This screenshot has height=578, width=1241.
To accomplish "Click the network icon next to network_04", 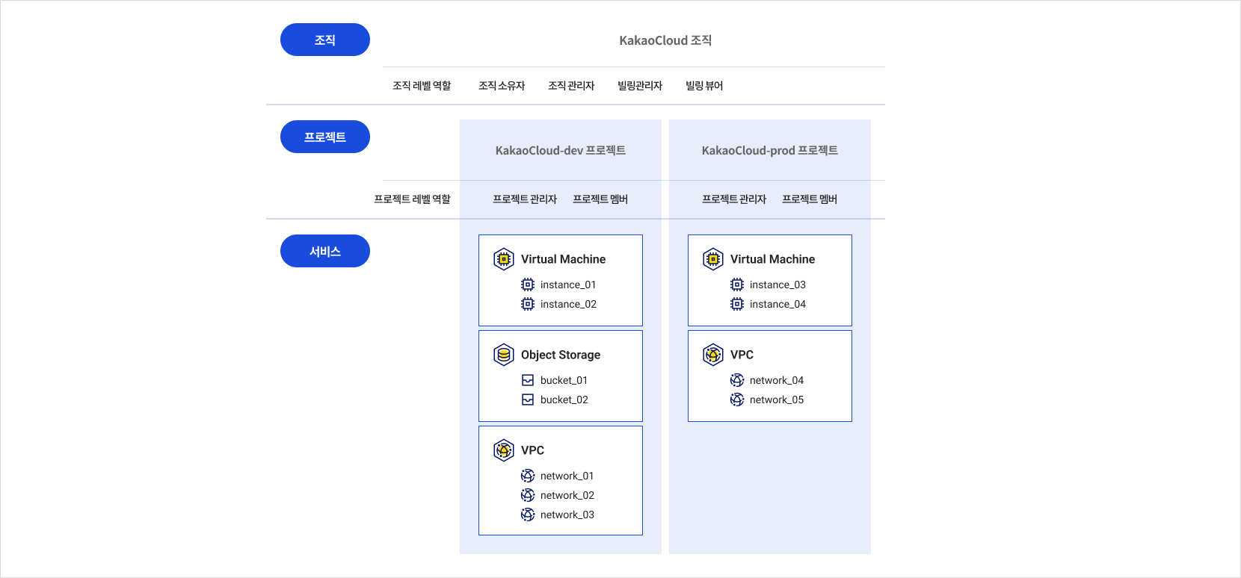I will pyautogui.click(x=737, y=380).
